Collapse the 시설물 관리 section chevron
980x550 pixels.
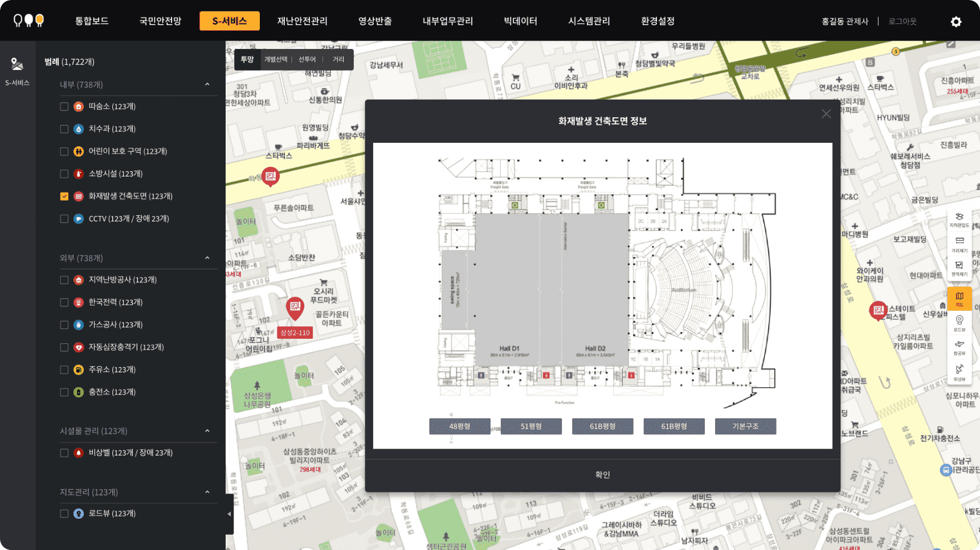pos(207,431)
